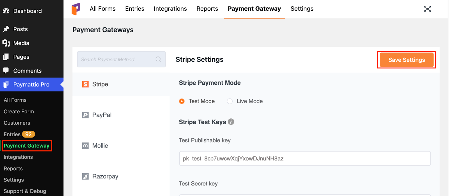Click the Mollie gateway icon
The width and height of the screenshot is (449, 196).
(85, 146)
